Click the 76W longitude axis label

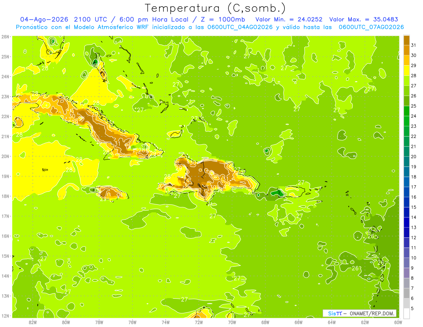[x=132, y=322]
